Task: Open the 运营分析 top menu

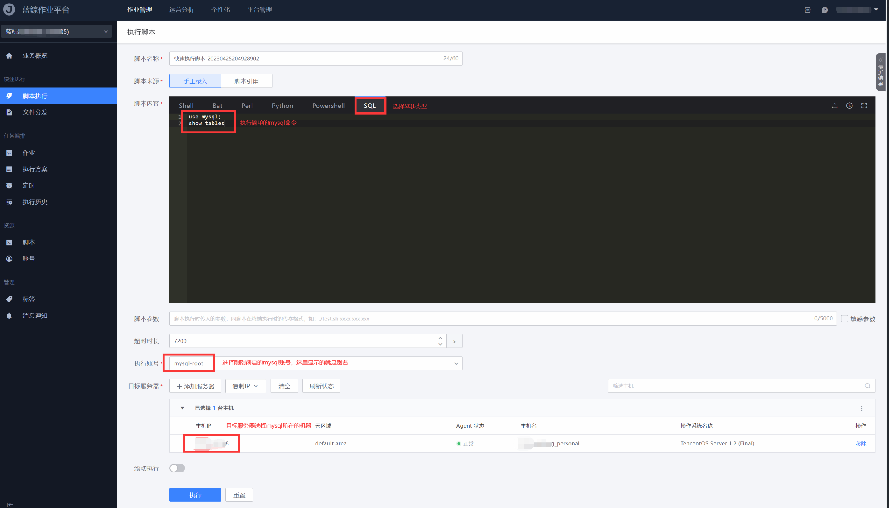Action: 181,10
